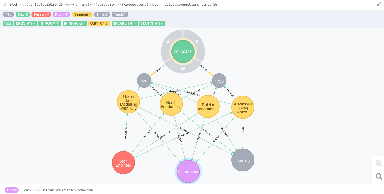Dismiss the 20160425 node with X
Viewport: 384px width, 194px height.
(x=197, y=41)
